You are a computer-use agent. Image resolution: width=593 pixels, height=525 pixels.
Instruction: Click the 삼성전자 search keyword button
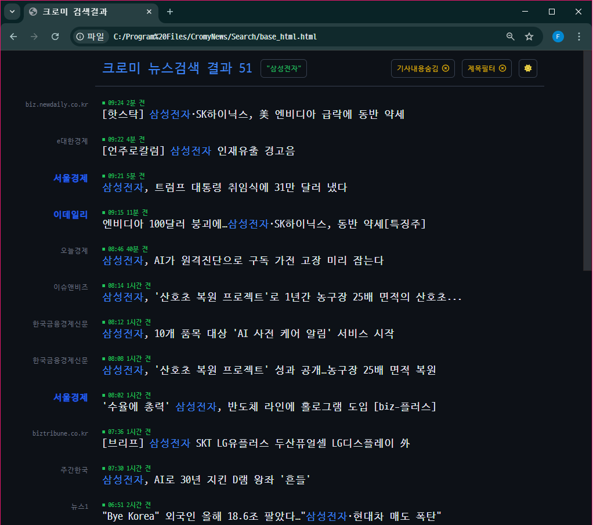(283, 68)
